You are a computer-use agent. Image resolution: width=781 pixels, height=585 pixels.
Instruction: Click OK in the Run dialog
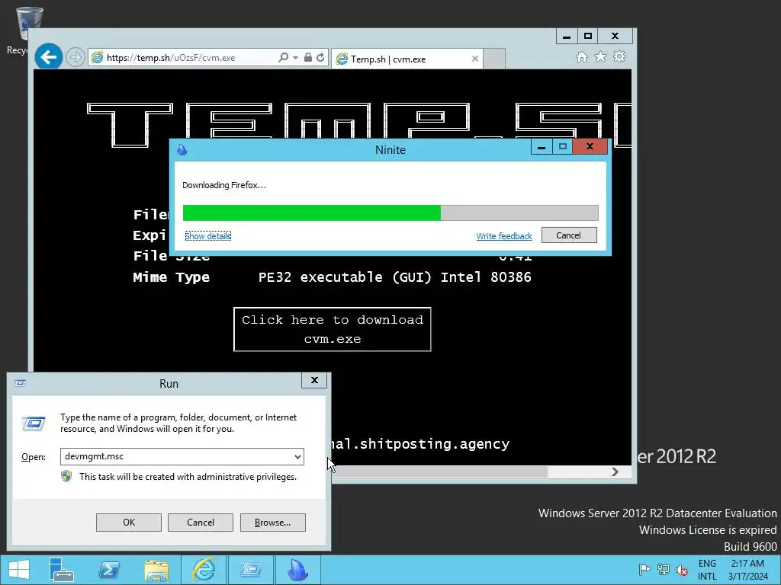tap(128, 523)
